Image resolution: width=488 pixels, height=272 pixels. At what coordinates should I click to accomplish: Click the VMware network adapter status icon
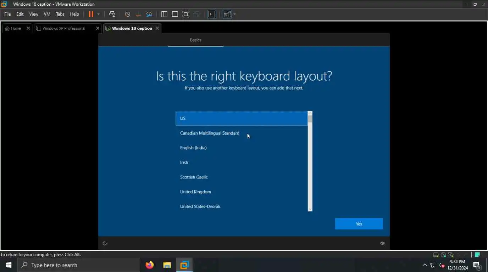click(451, 255)
